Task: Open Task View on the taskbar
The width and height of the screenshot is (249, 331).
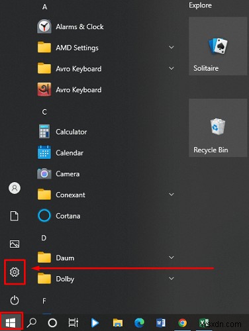Action: click(x=74, y=323)
